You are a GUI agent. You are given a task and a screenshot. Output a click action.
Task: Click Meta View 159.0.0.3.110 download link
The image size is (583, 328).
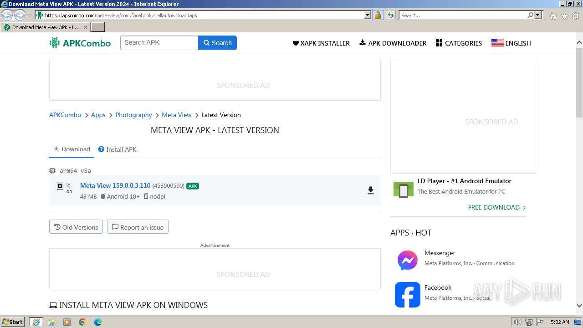pos(115,185)
